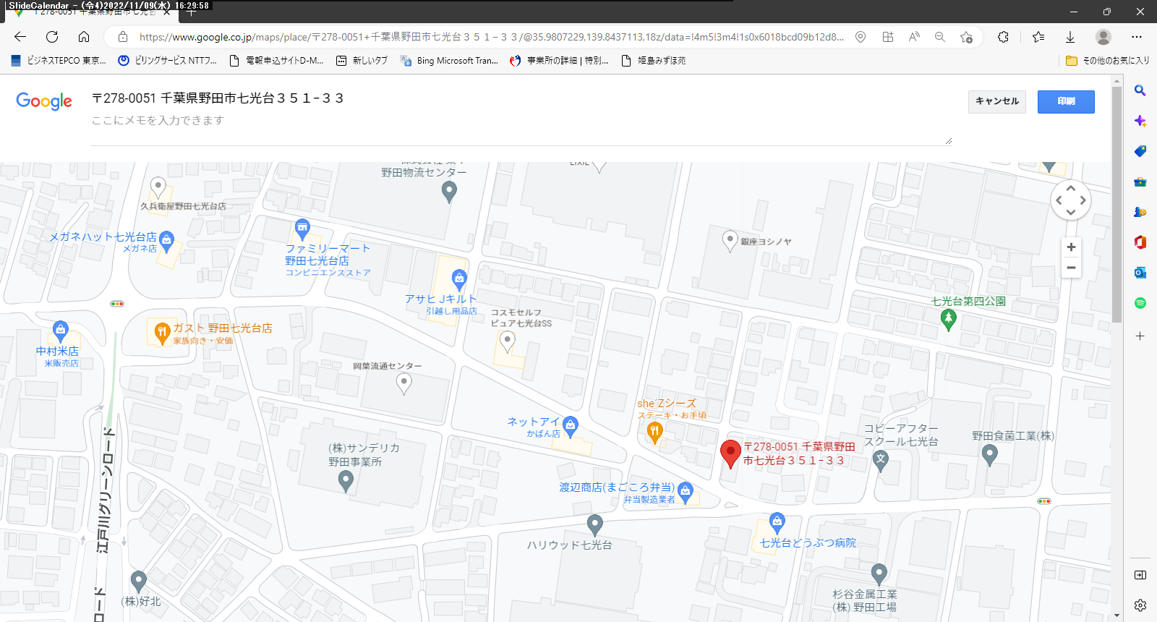This screenshot has height=622, width=1157.
Task: Open ビジネスTEPCO bookmark
Action: point(59,61)
